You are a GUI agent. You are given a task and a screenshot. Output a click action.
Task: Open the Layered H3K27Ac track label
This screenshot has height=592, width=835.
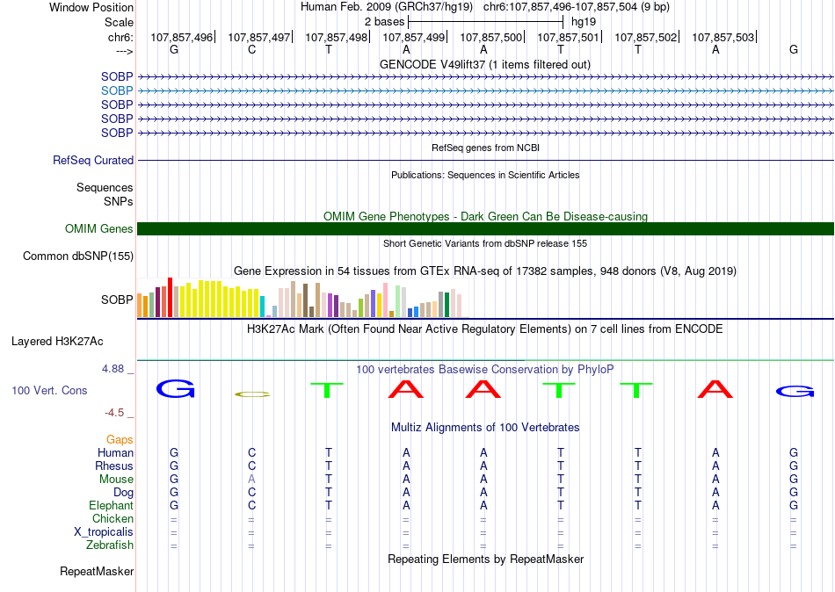pos(57,342)
